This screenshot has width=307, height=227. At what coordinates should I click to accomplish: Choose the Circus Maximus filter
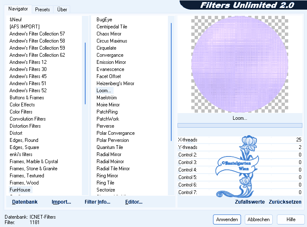point(112,41)
